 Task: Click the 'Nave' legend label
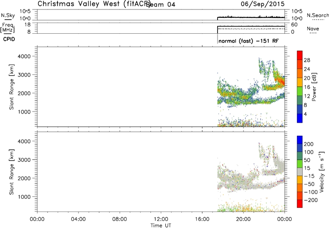pos(313,28)
